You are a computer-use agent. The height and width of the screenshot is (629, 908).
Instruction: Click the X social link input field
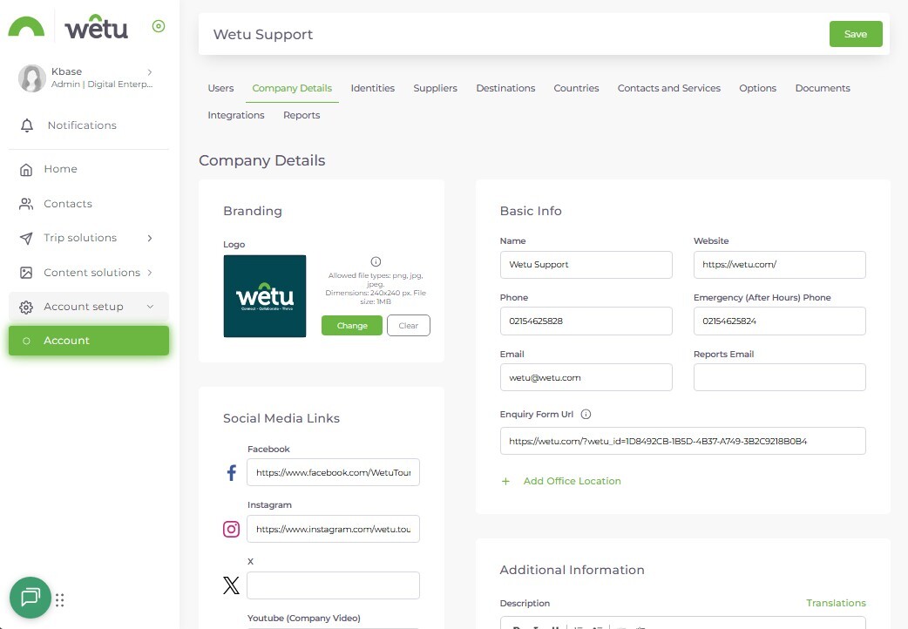[x=333, y=585]
